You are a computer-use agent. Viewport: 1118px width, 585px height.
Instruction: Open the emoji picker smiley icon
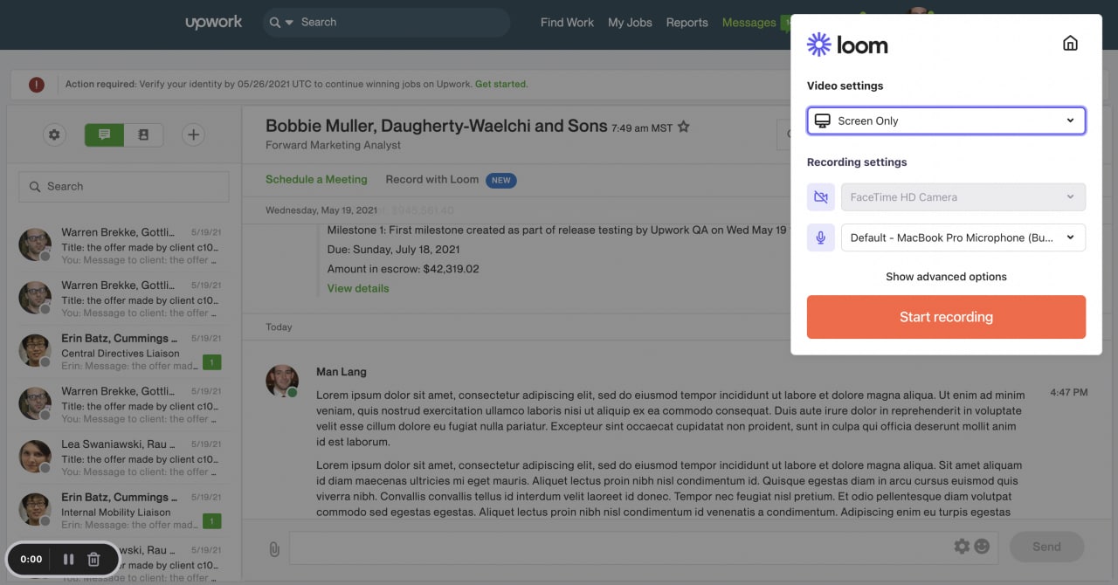(x=983, y=547)
